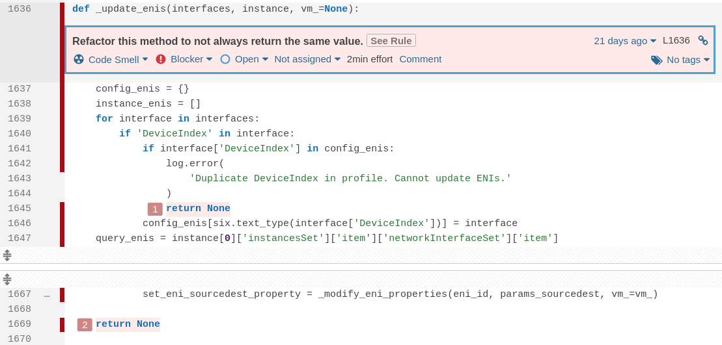722x345 pixels.
Task: Expand code above line 1667
Action: click(7, 279)
